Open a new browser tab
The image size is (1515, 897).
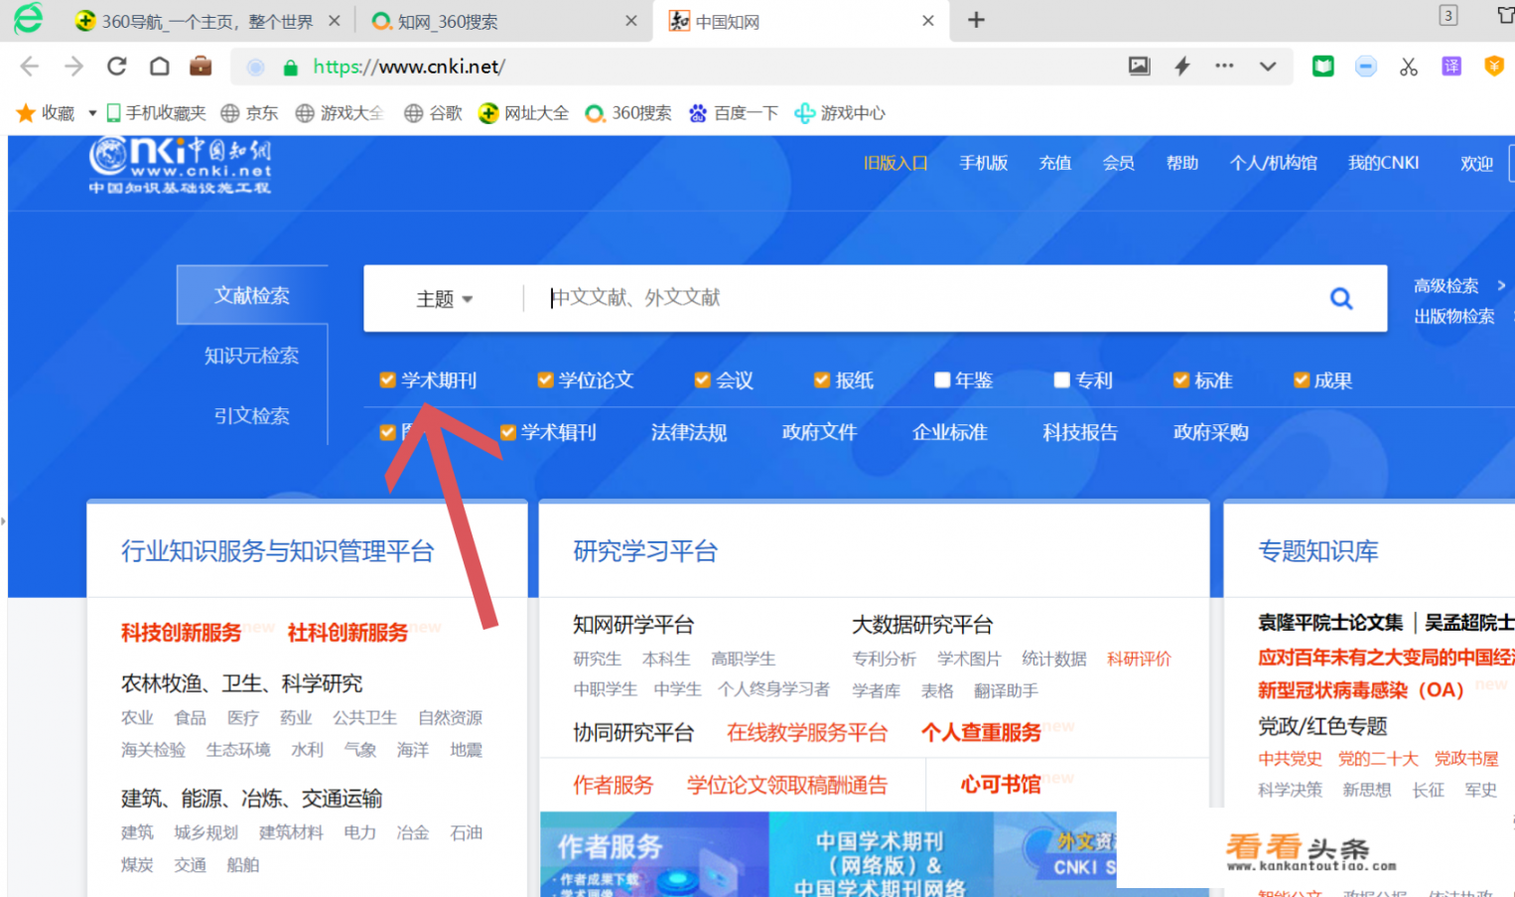click(x=976, y=20)
